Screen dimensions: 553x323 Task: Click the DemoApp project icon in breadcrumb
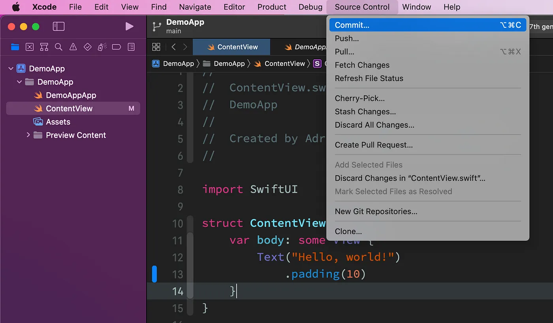pos(156,64)
